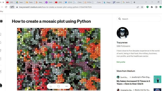Go to Home via the sidebar house icon
The height and width of the screenshot is (91, 162).
coord(1,34)
